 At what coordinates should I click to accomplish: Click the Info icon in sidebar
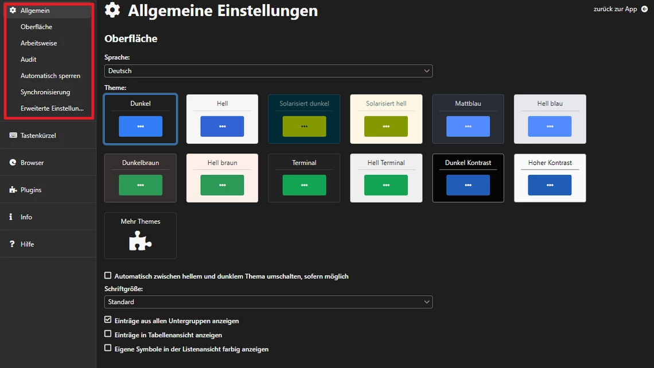click(x=11, y=217)
